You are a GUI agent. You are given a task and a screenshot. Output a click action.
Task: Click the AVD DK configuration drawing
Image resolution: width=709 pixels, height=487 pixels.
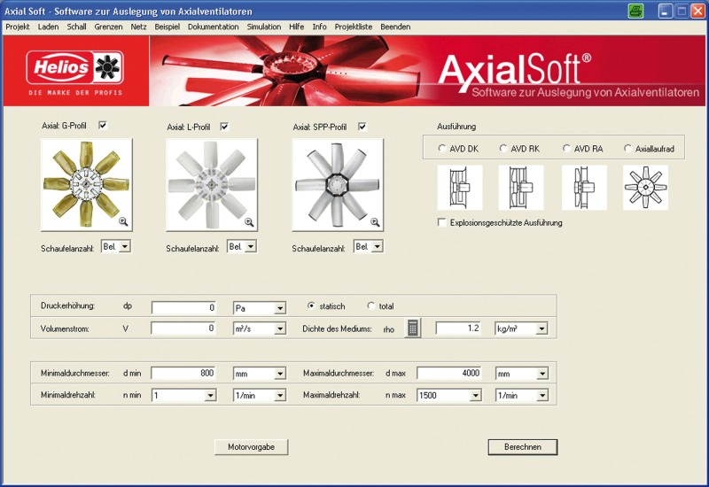(x=460, y=188)
